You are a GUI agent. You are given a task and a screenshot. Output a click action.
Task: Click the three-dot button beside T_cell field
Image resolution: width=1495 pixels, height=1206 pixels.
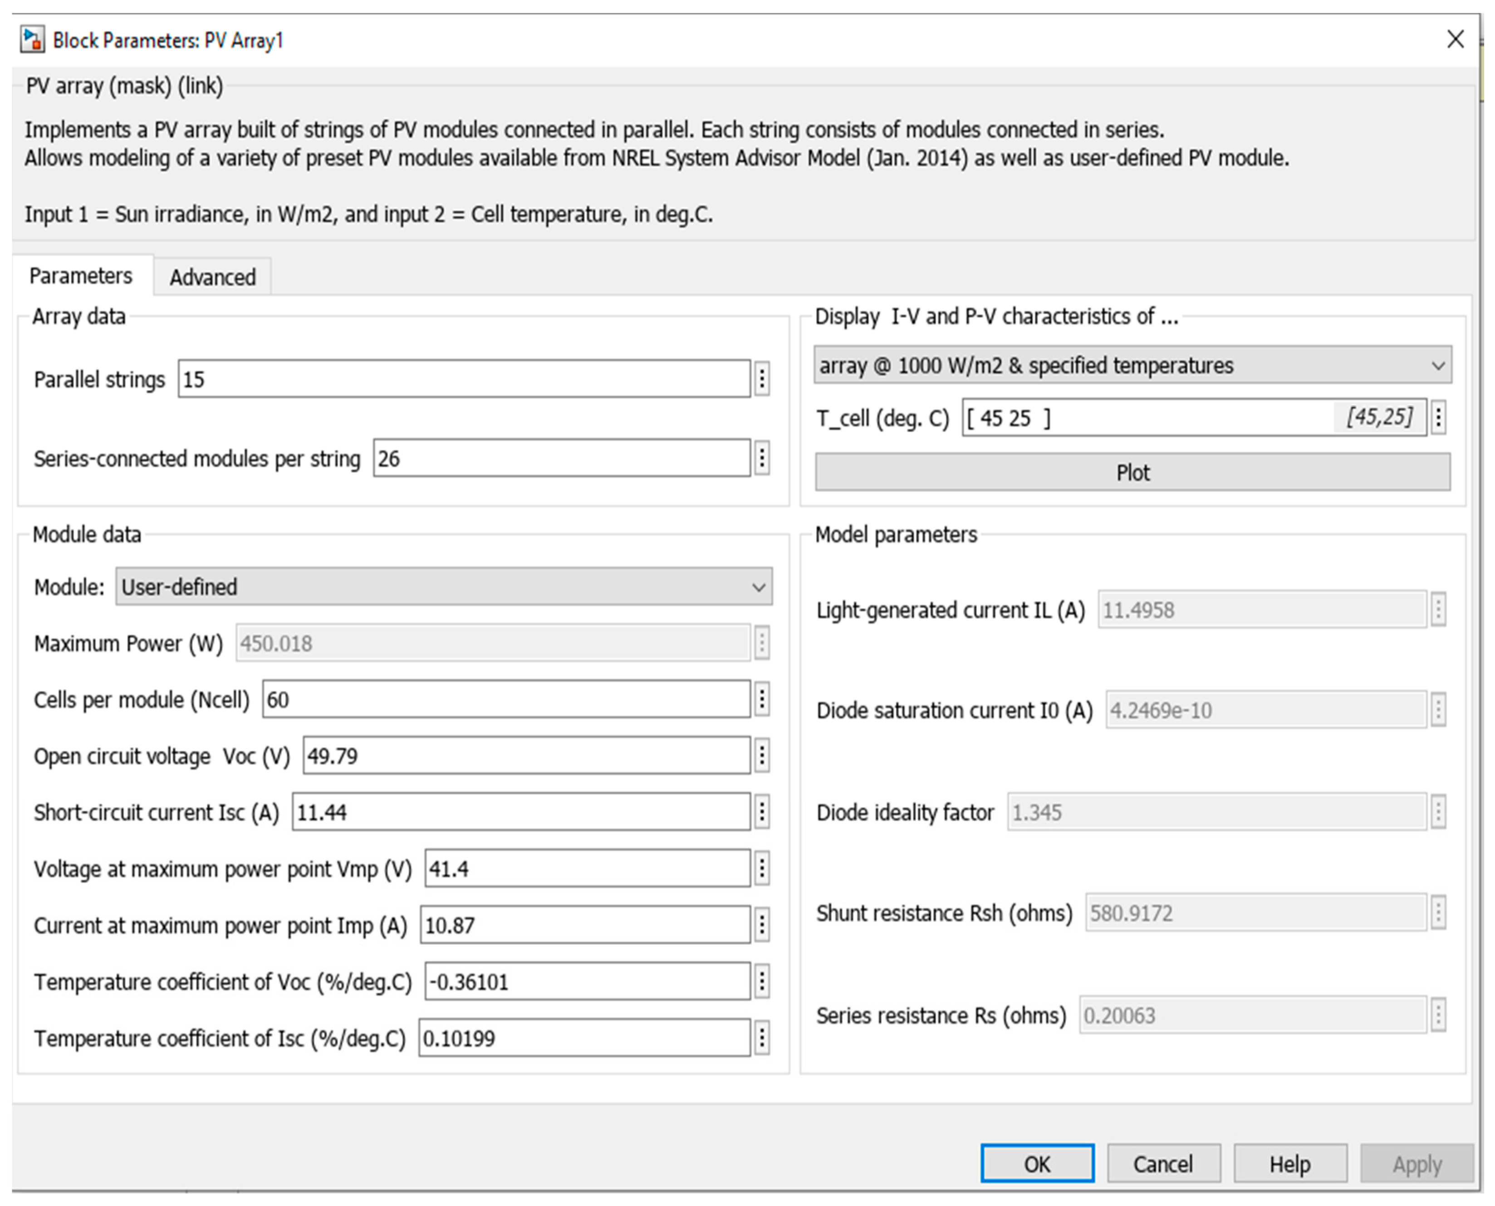(x=1439, y=417)
